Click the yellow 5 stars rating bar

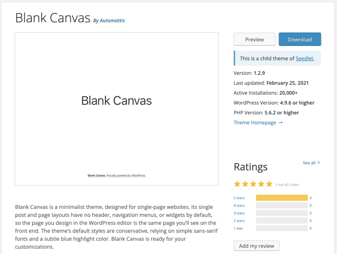tap(282, 198)
